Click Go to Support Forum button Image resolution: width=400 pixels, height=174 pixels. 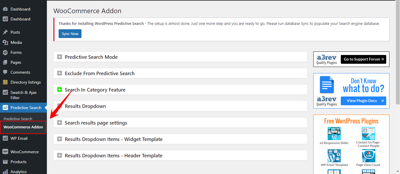click(x=363, y=59)
